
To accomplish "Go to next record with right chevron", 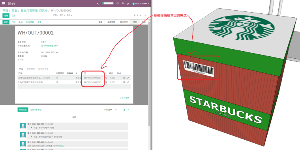I will [145, 15].
